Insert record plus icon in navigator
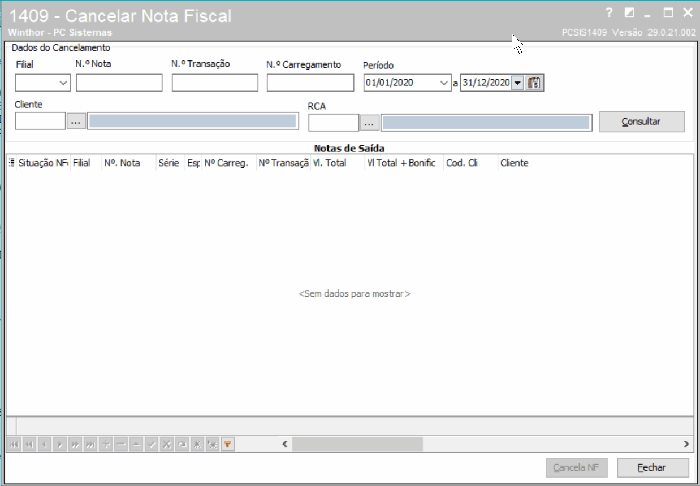This screenshot has width=700, height=486. [x=105, y=445]
